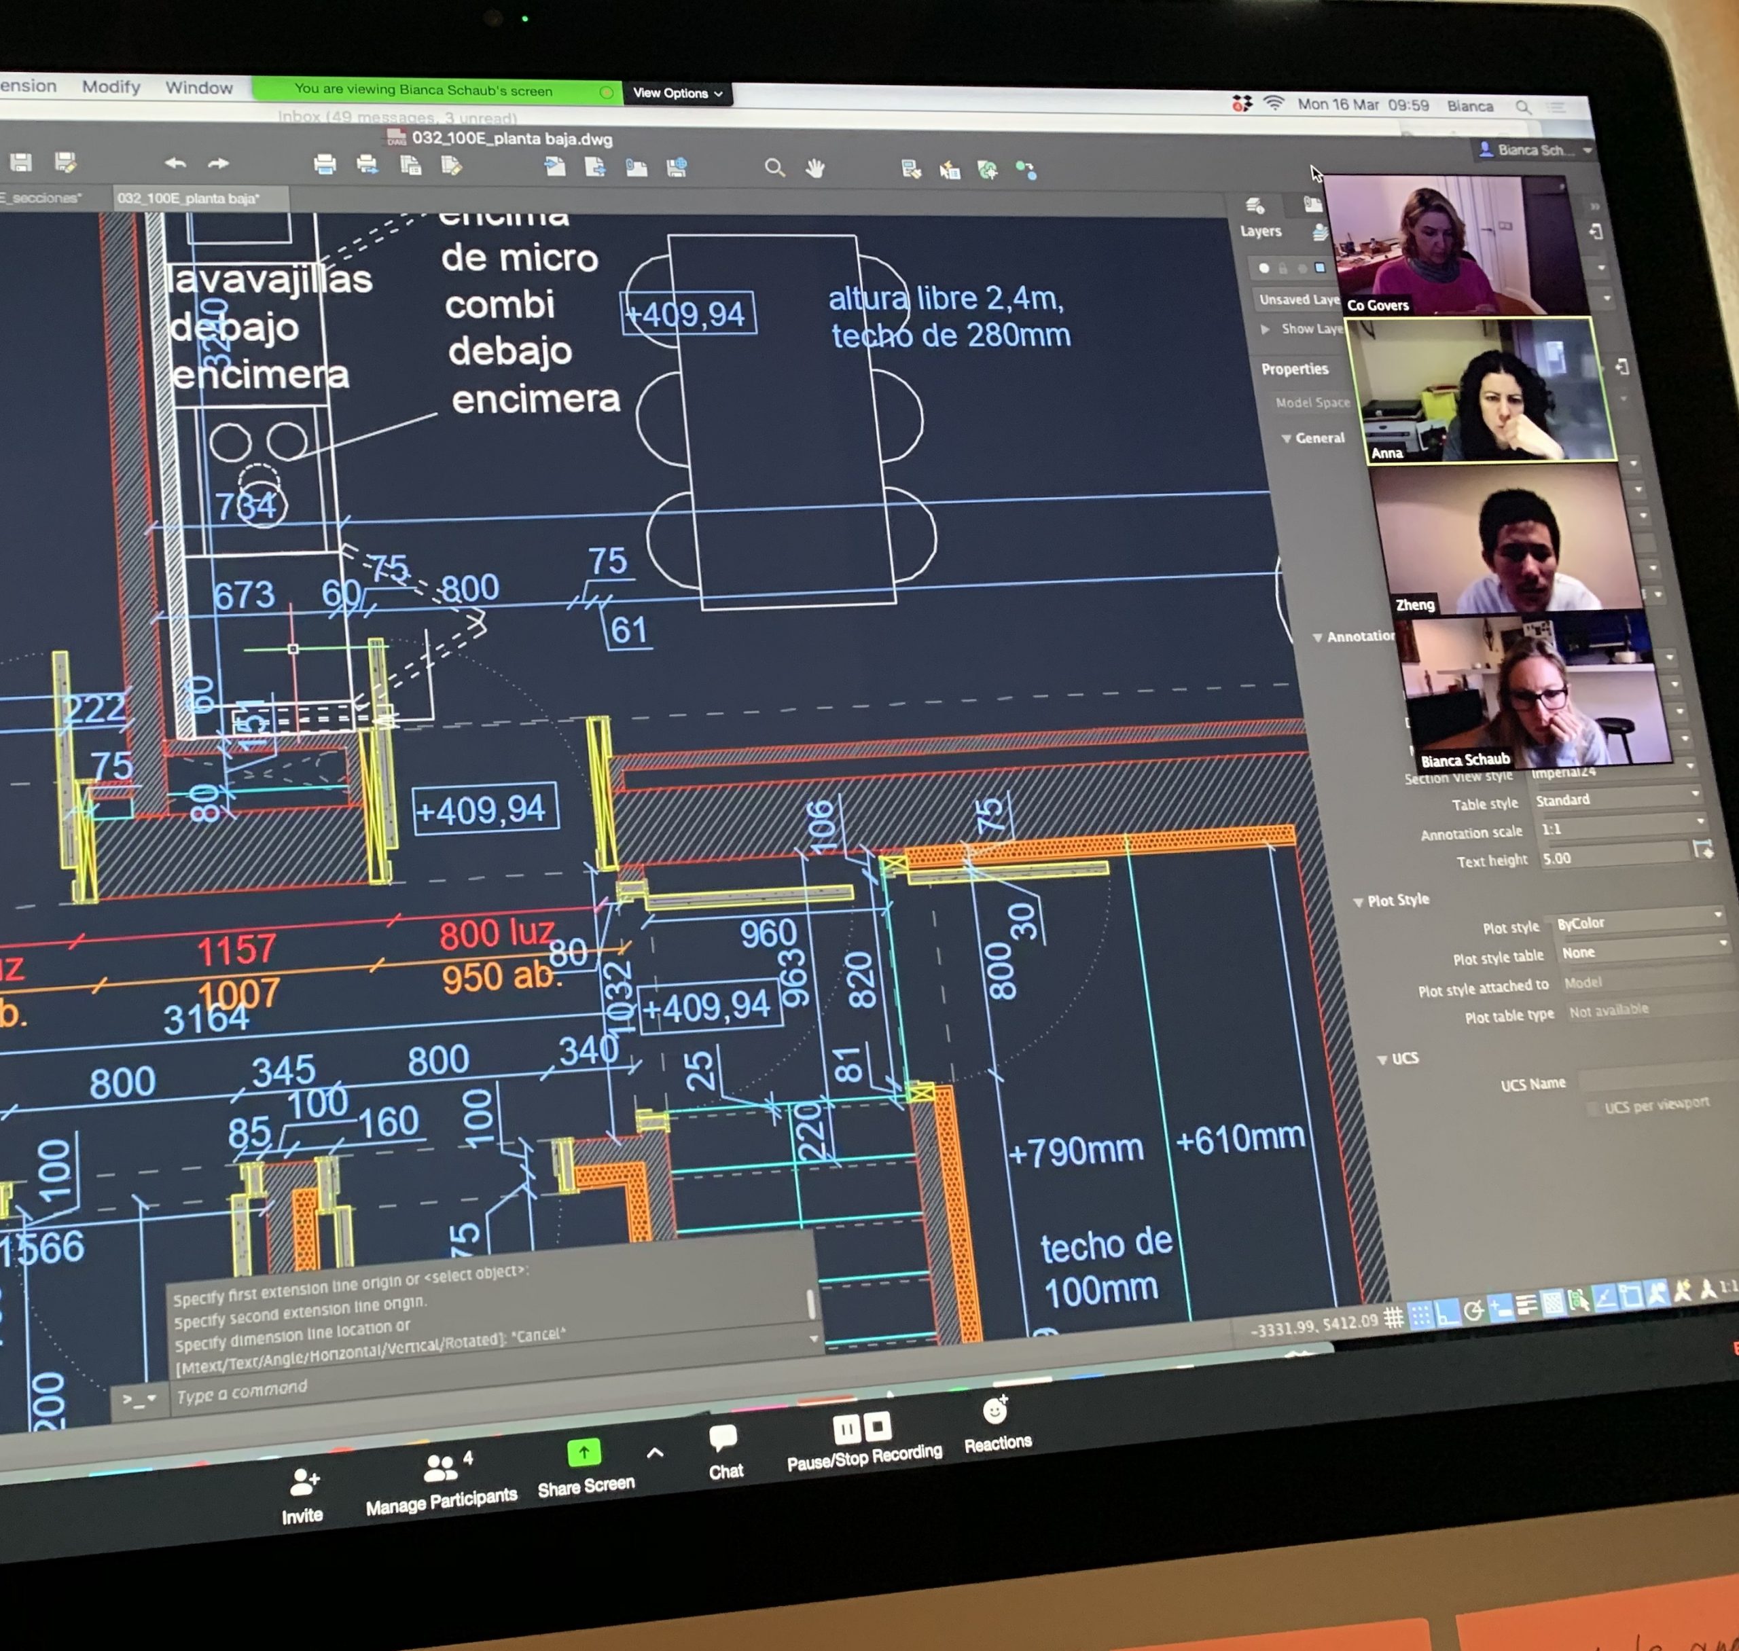
Task: Click the lineweight lines icon in status bar
Action: [x=1527, y=1304]
